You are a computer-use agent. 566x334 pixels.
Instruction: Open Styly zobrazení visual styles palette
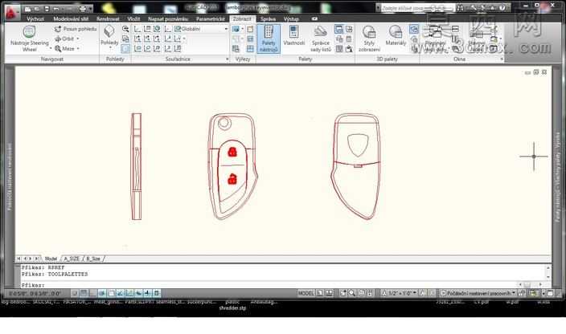click(x=369, y=39)
